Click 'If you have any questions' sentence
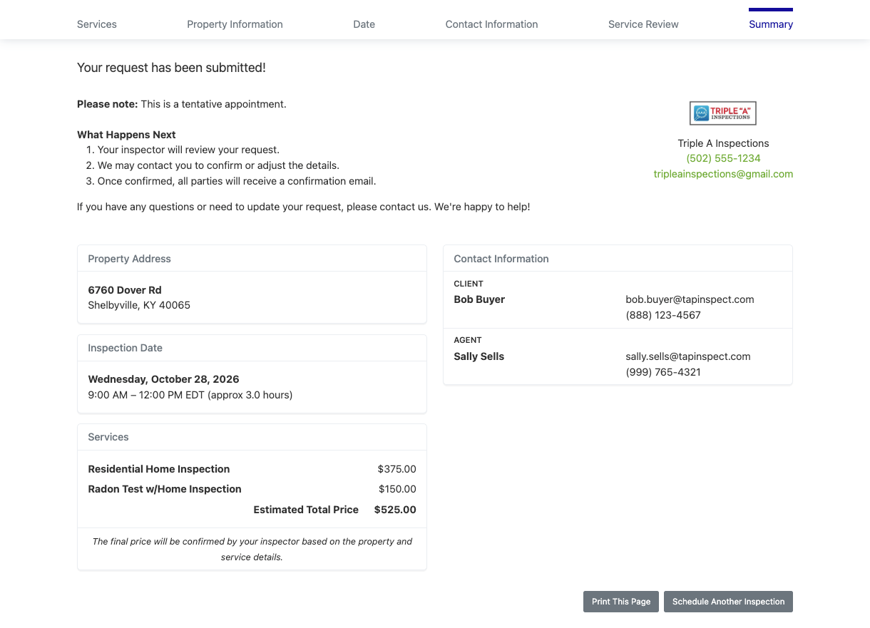 (304, 207)
